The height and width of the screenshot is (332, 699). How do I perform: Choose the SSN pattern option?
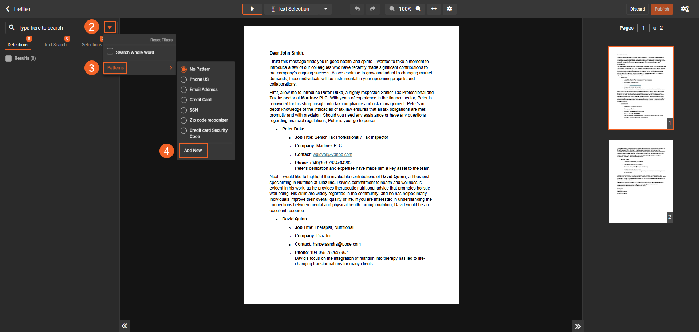pyautogui.click(x=184, y=110)
